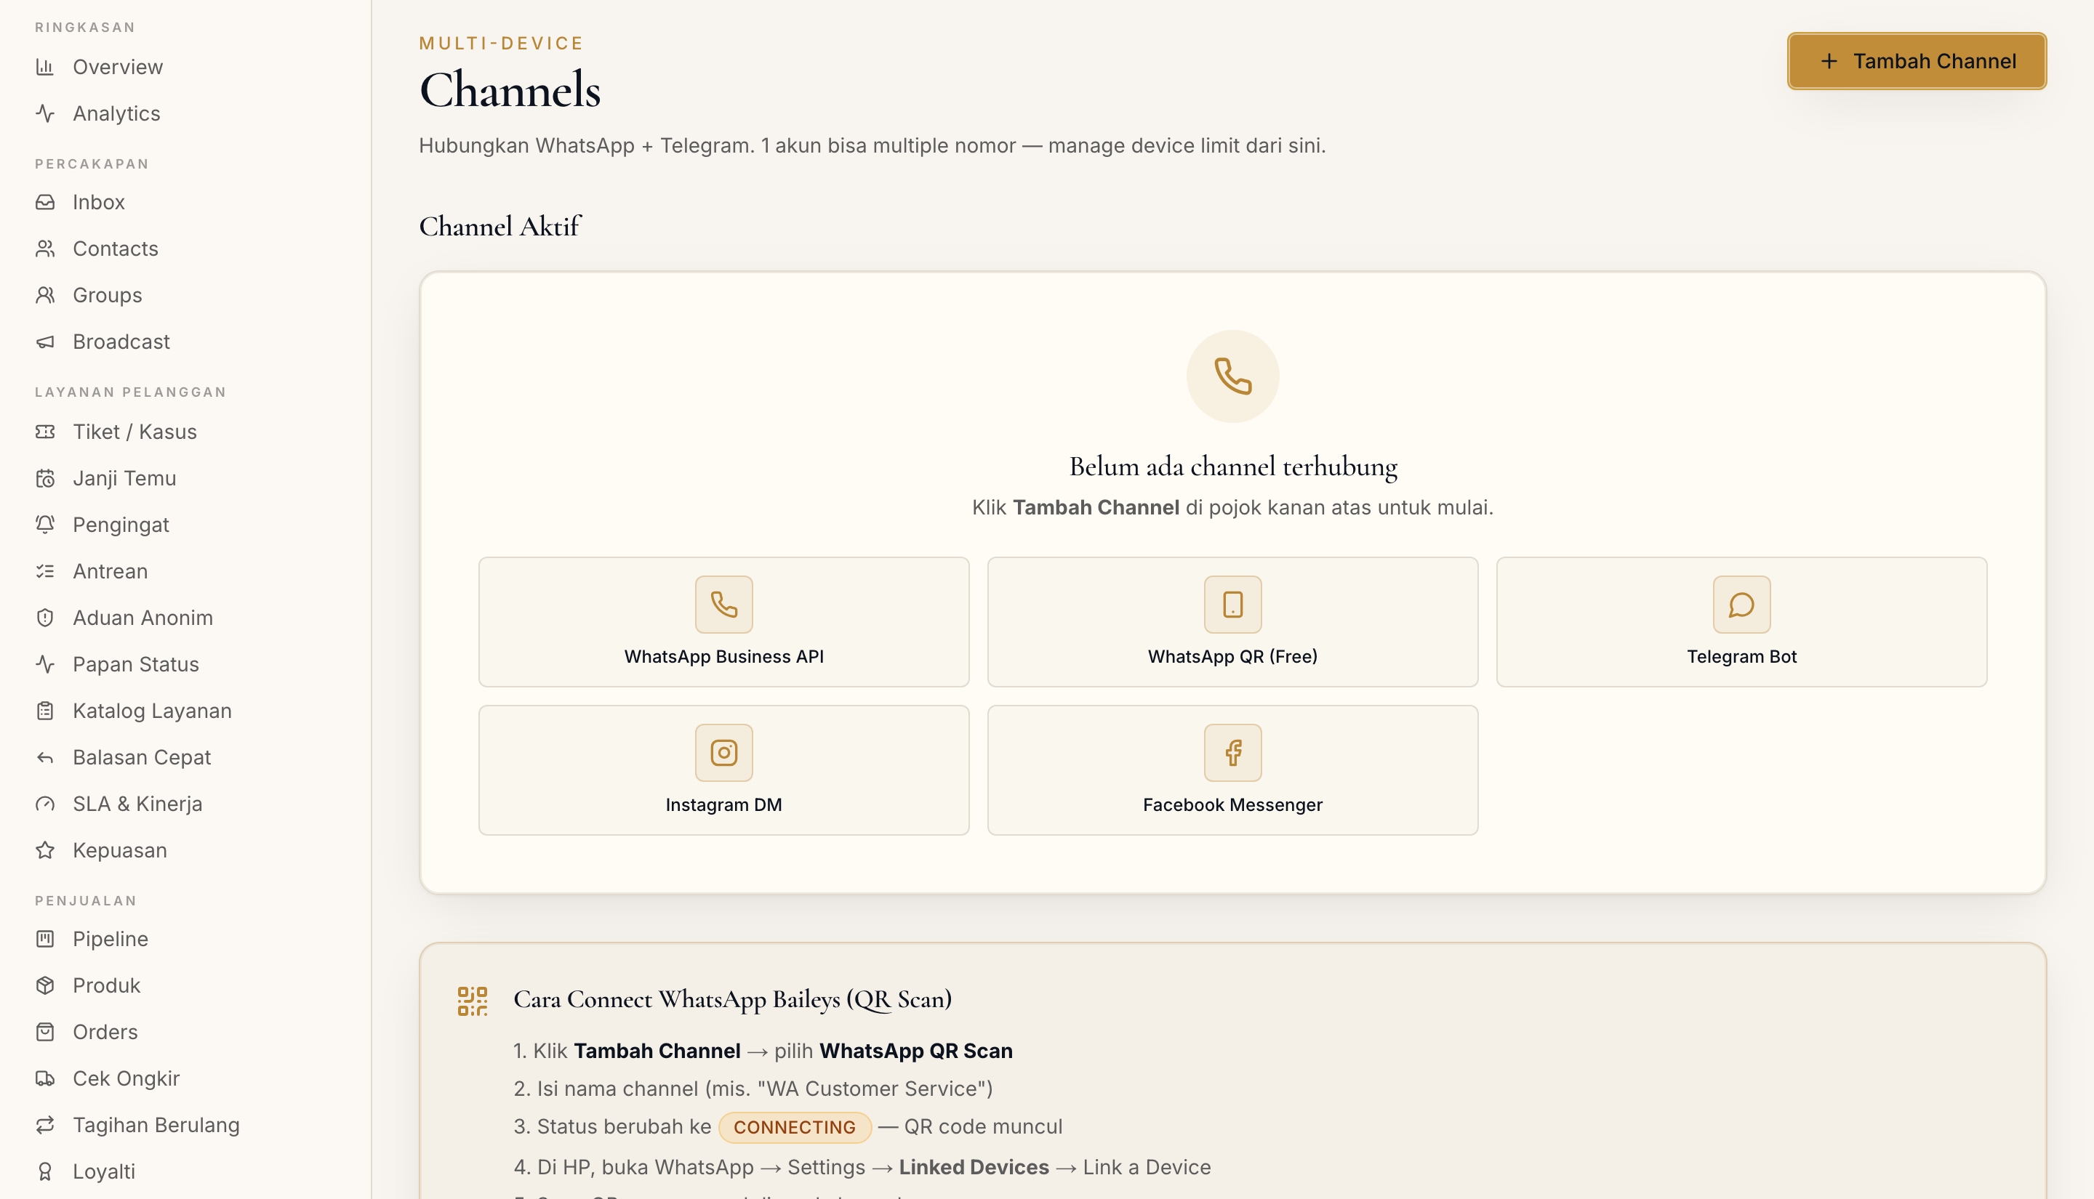Click the Tiket / Kasus ticket icon

pyautogui.click(x=45, y=432)
